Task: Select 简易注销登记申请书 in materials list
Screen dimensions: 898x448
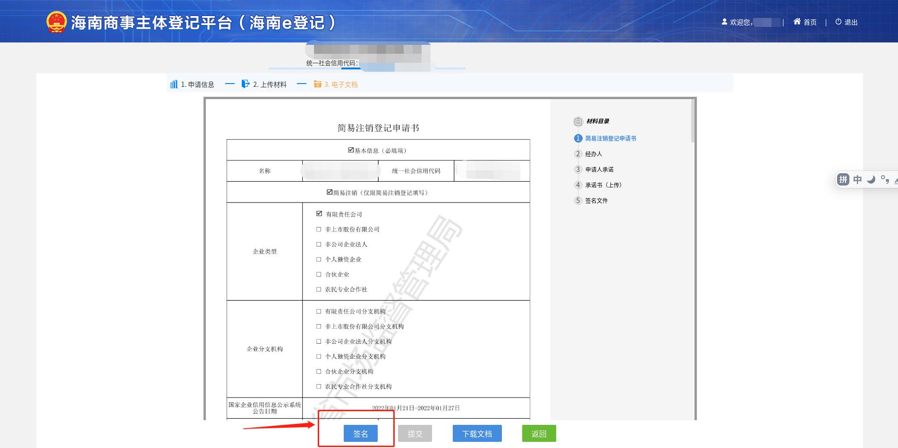Action: coord(610,138)
